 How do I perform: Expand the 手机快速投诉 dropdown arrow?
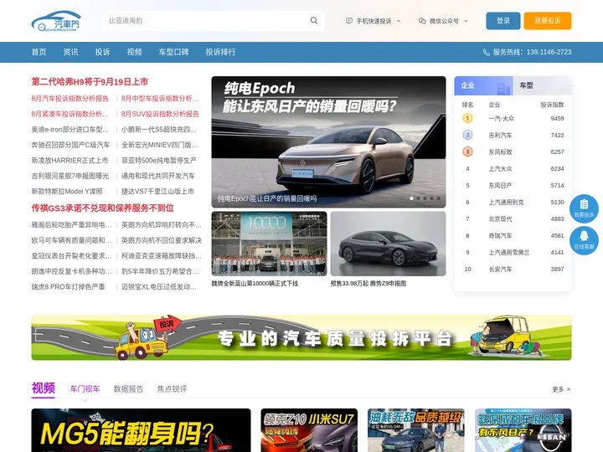point(399,21)
